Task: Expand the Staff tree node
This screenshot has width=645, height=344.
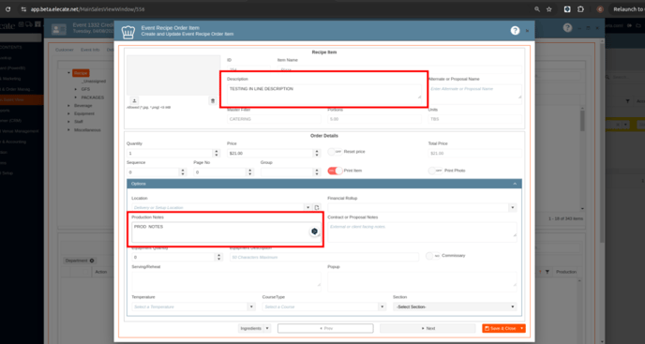Action: pos(68,122)
